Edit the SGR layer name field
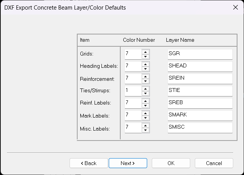Viewport: 244px width, 175px height. click(x=200, y=54)
